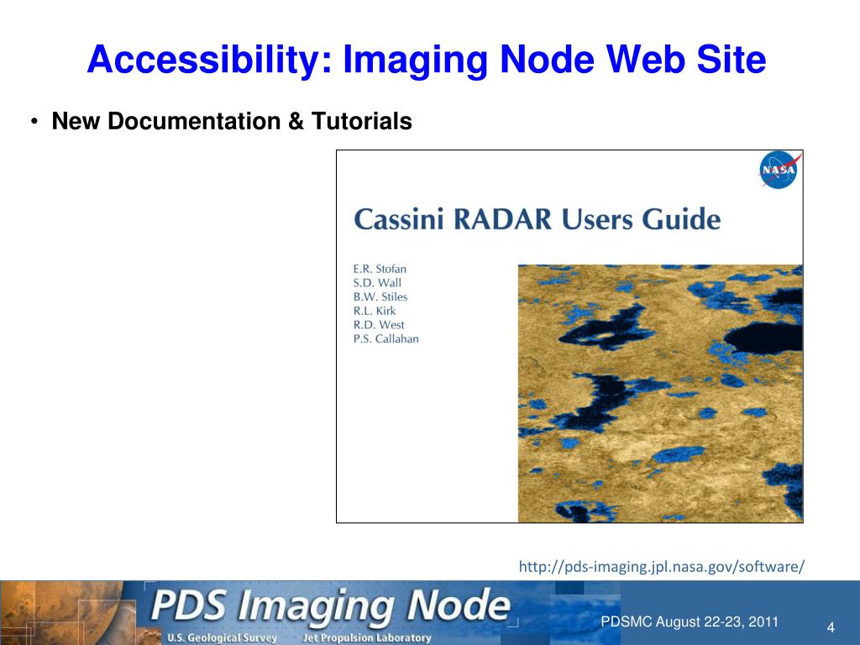This screenshot has height=645, width=860.
Task: Click the 'Cassini RADAR Users Guide' heading
Action: 537,219
